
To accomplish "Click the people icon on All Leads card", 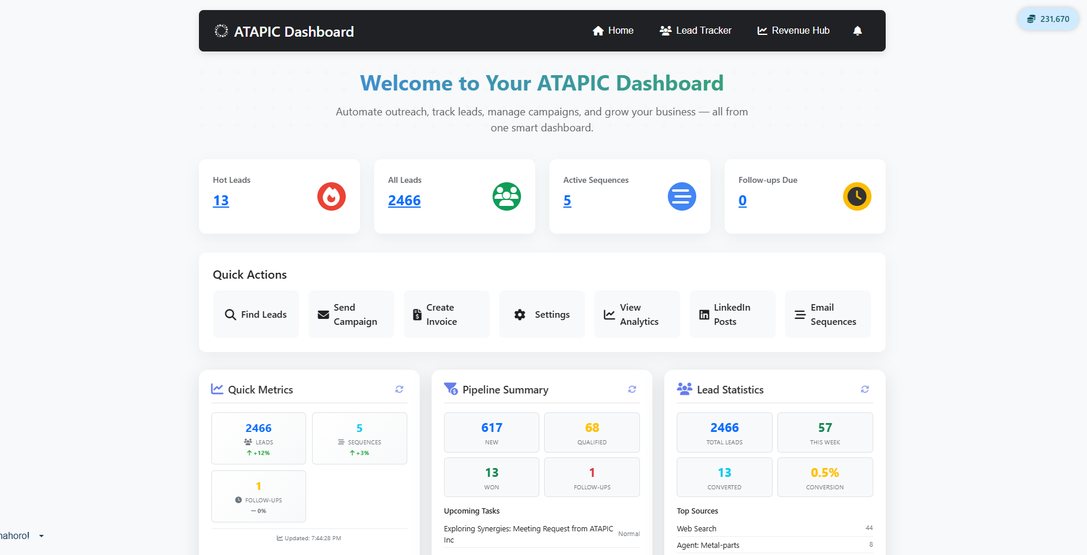I will point(506,196).
